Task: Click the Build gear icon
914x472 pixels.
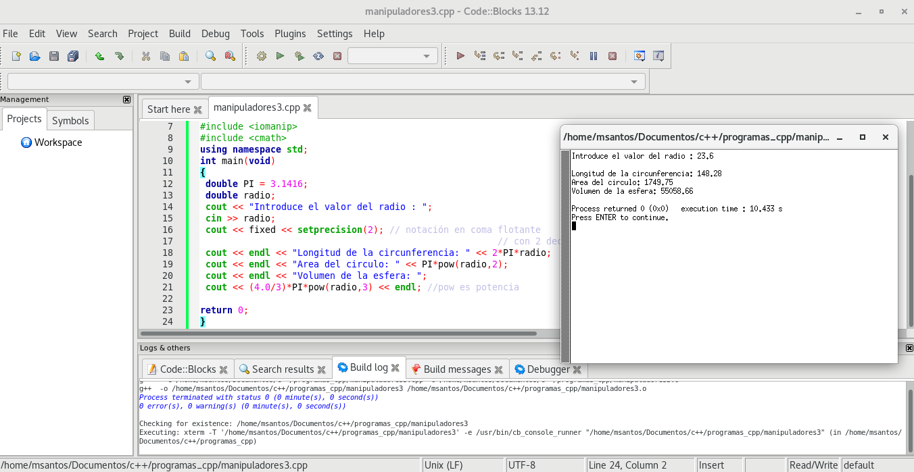Action: 262,56
